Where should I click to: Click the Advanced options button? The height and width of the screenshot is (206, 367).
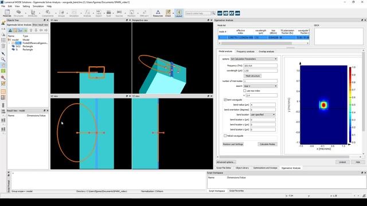pos(226,162)
